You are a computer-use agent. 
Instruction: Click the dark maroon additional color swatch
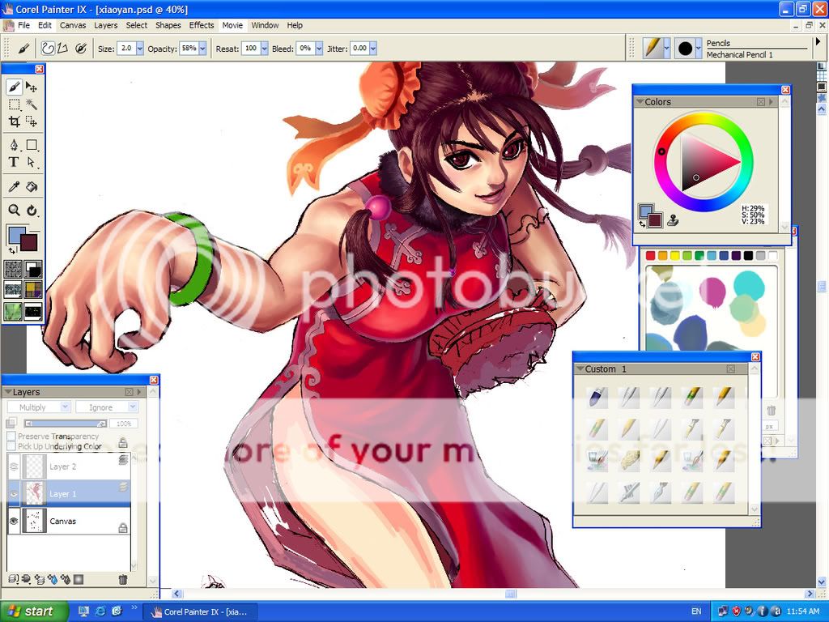(28, 242)
